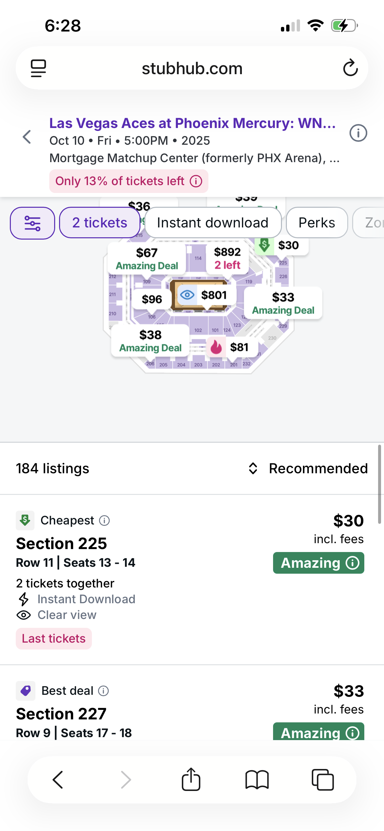Select the $33 Amazing Deal map marker
Image resolution: width=384 pixels, height=831 pixels.
(283, 303)
